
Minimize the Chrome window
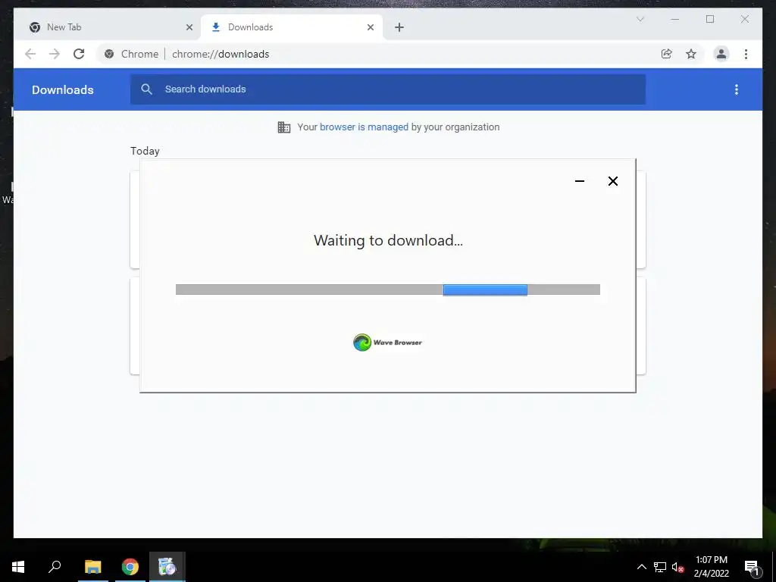675,19
